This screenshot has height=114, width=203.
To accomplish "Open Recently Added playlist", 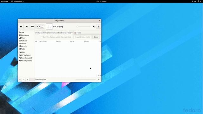I will point(25,58).
